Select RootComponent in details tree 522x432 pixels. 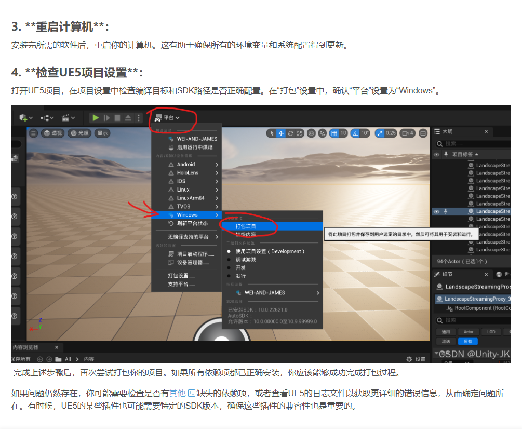pyautogui.click(x=478, y=308)
